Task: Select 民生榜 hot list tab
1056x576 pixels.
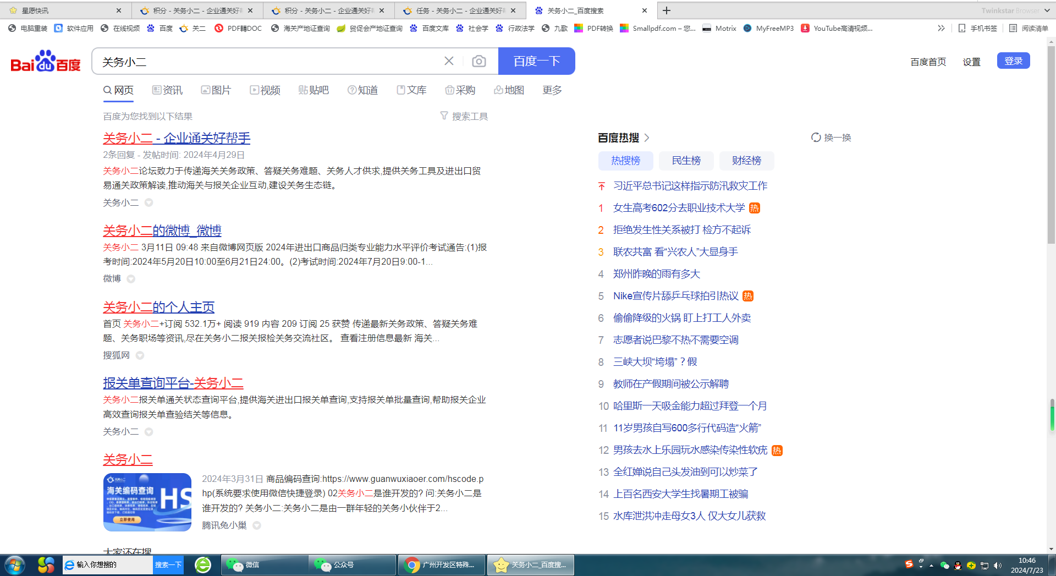Action: (x=686, y=161)
